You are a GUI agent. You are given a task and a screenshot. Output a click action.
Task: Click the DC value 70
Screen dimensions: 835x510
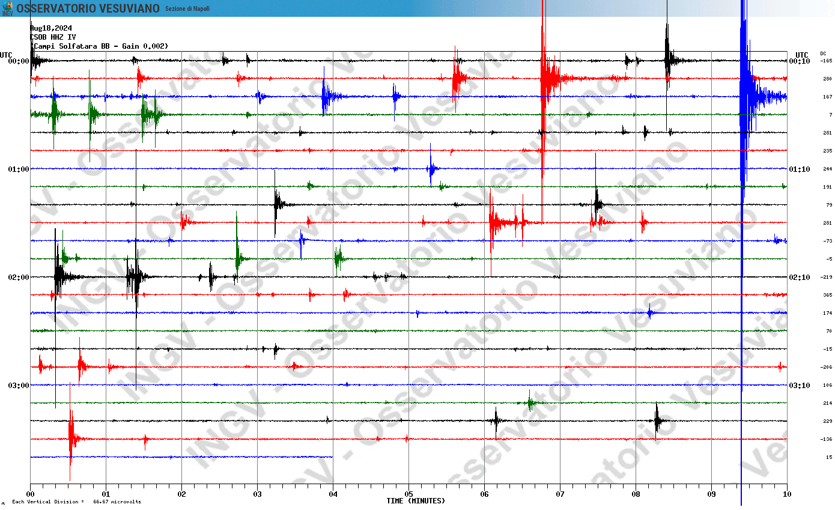tap(830, 331)
